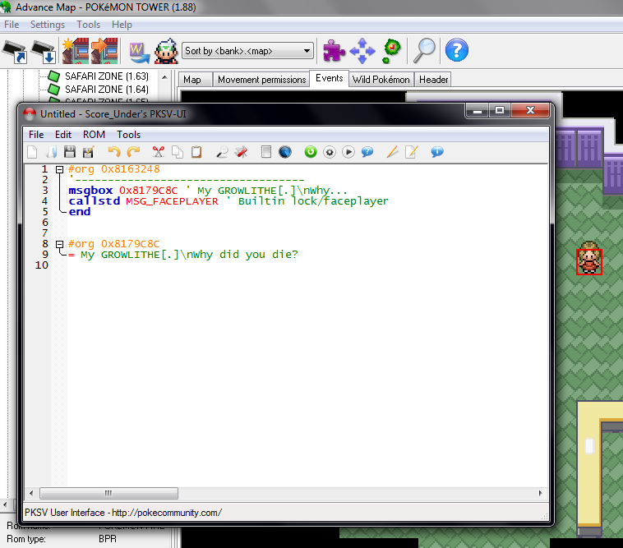Cut selection with scissors icon

159,152
